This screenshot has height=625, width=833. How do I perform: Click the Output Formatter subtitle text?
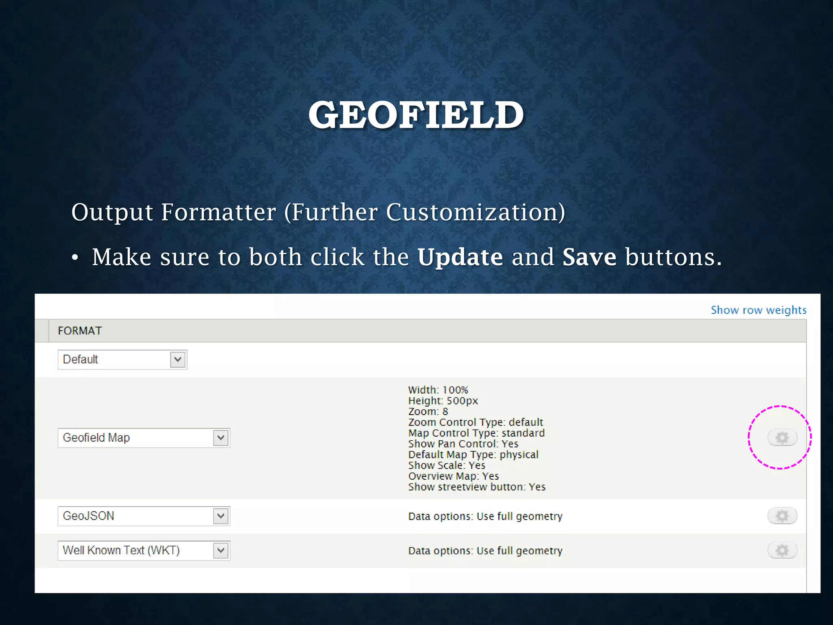[318, 212]
